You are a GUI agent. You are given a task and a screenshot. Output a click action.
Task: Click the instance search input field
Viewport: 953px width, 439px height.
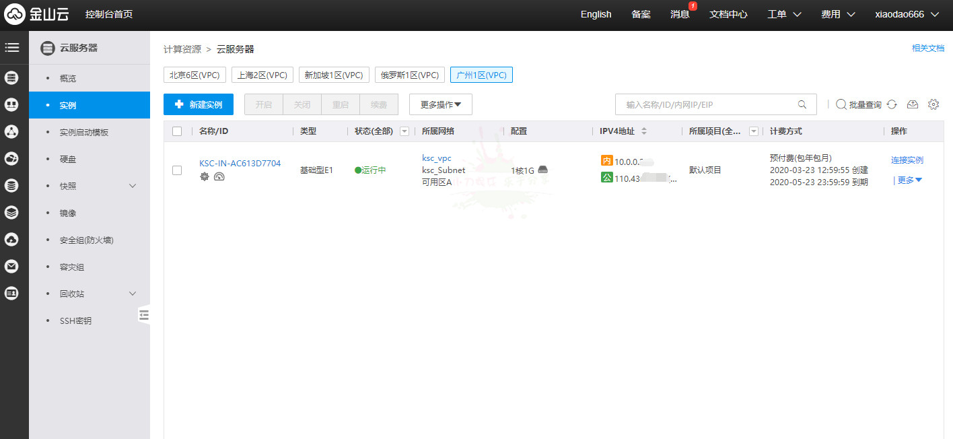[x=707, y=104]
